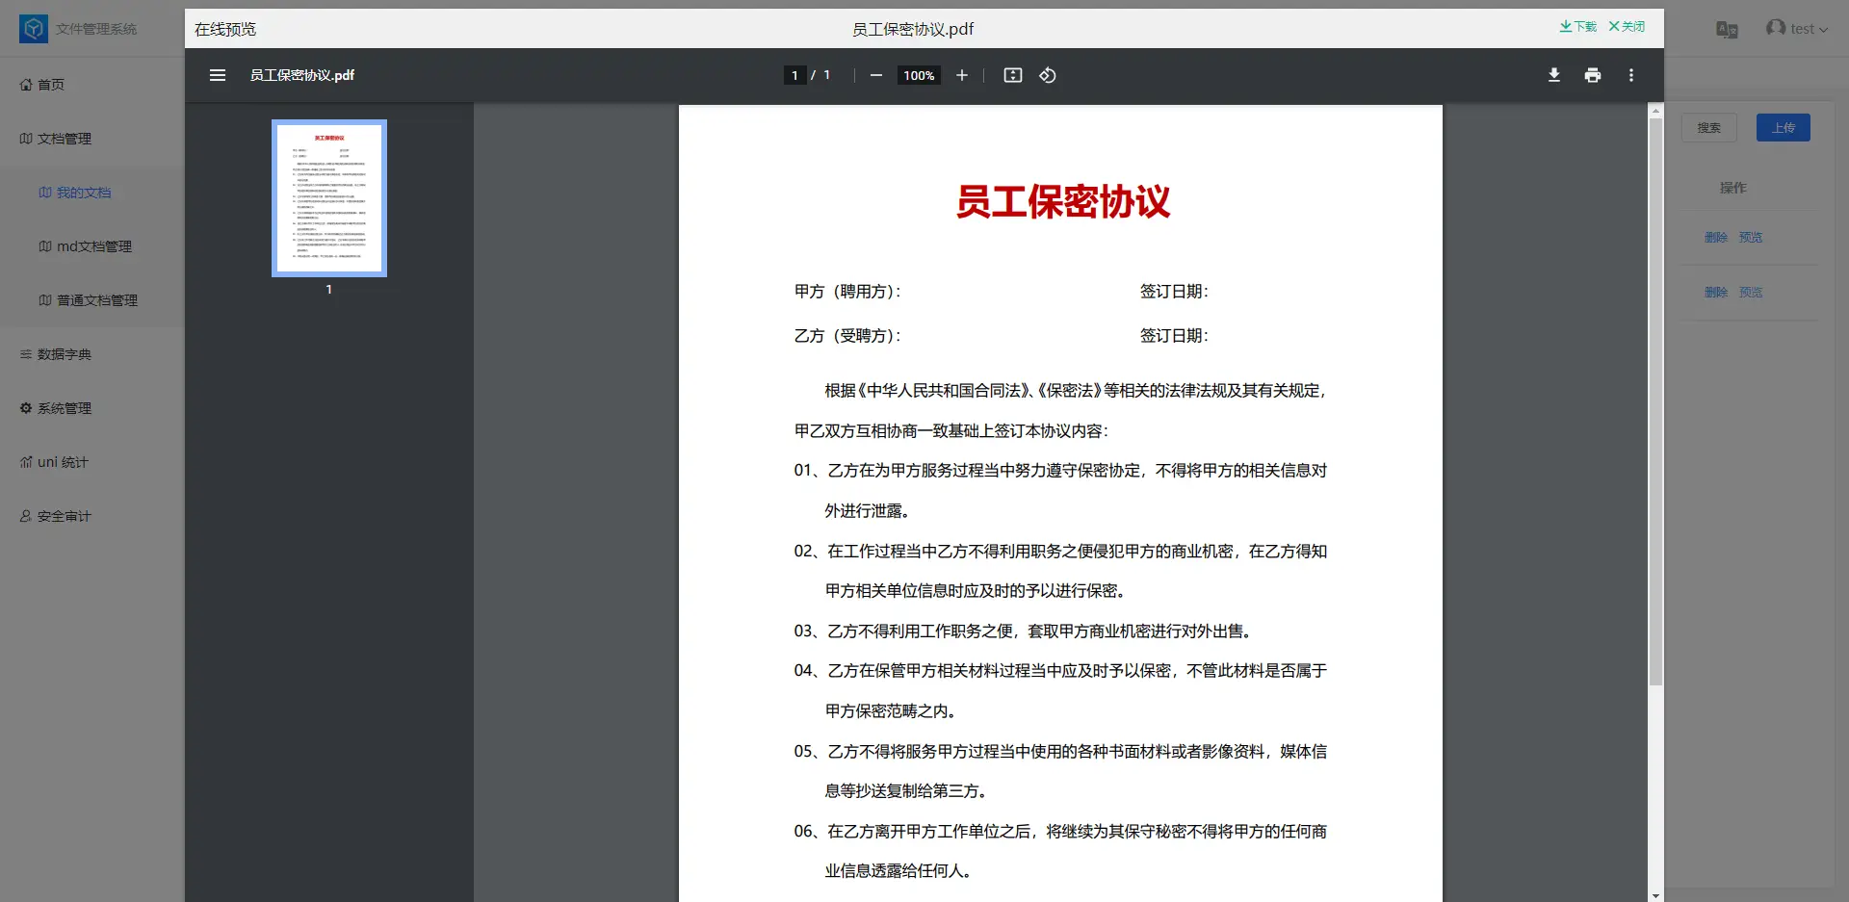The image size is (1849, 902).
Task: Click the 100% zoom level field
Action: point(919,75)
